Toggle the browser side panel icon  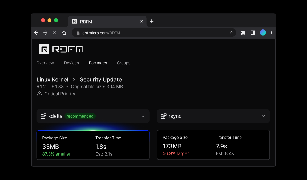pyautogui.click(x=252, y=33)
